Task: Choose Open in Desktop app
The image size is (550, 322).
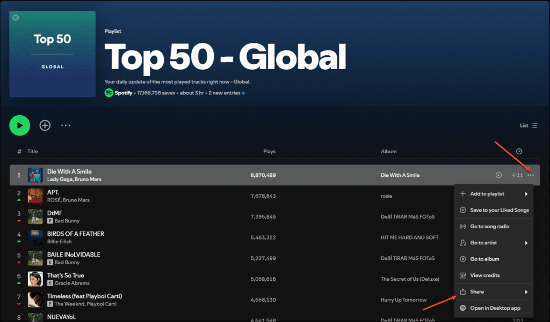Action: [494, 308]
